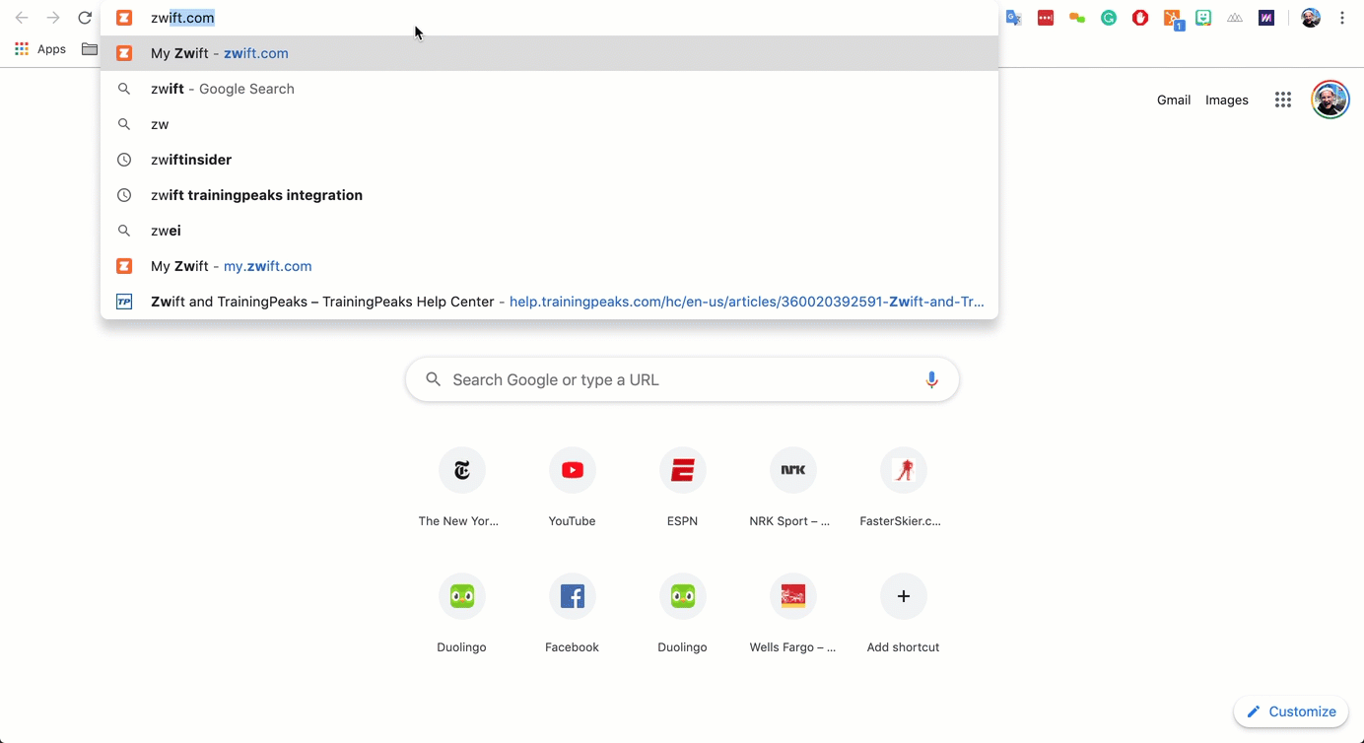
Task: Click the HubSpot extension icon
Action: pos(1172,18)
